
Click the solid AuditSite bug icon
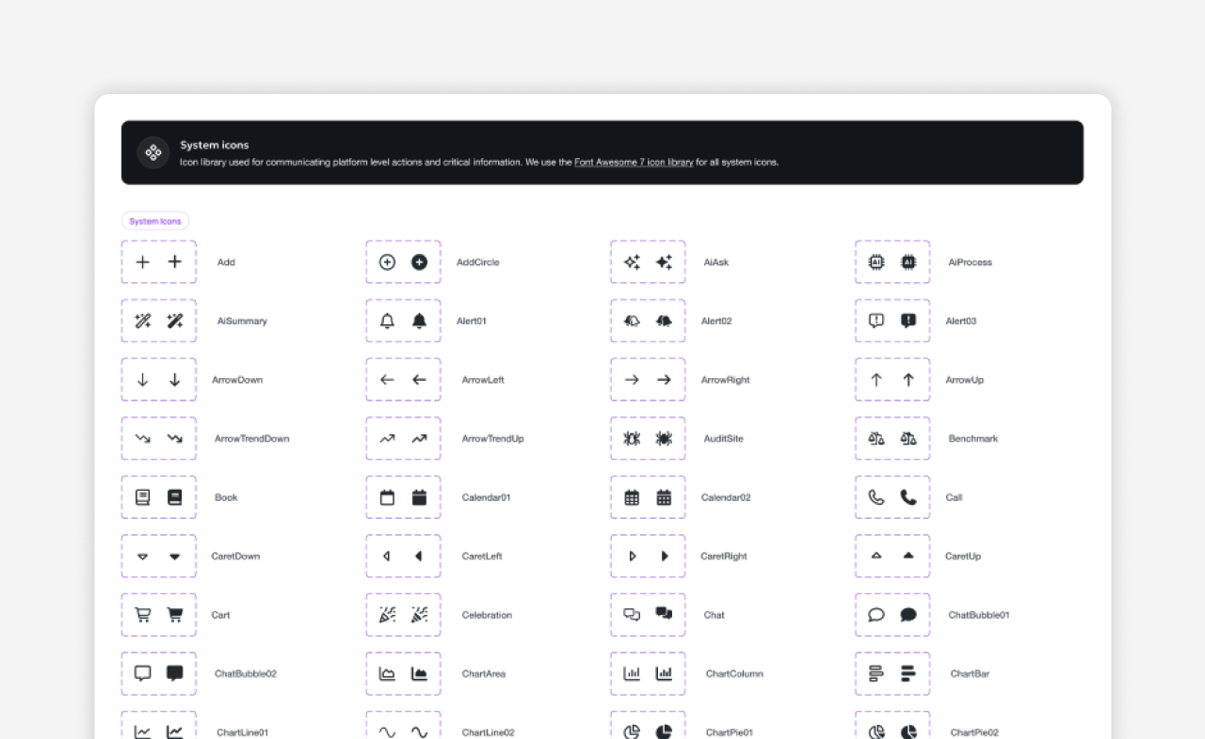[x=664, y=438]
